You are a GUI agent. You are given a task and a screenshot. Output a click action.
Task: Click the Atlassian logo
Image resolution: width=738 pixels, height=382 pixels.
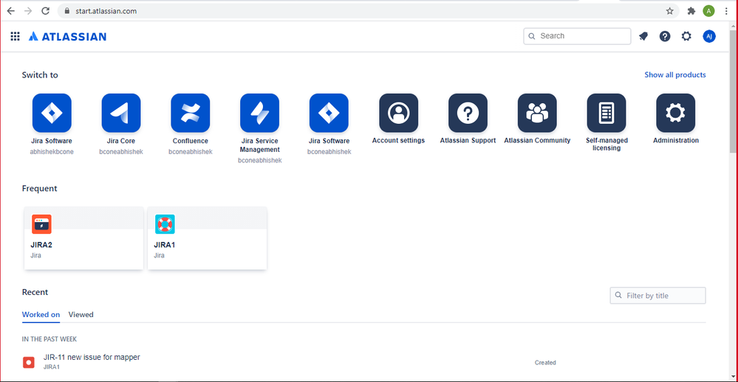pyautogui.click(x=67, y=36)
